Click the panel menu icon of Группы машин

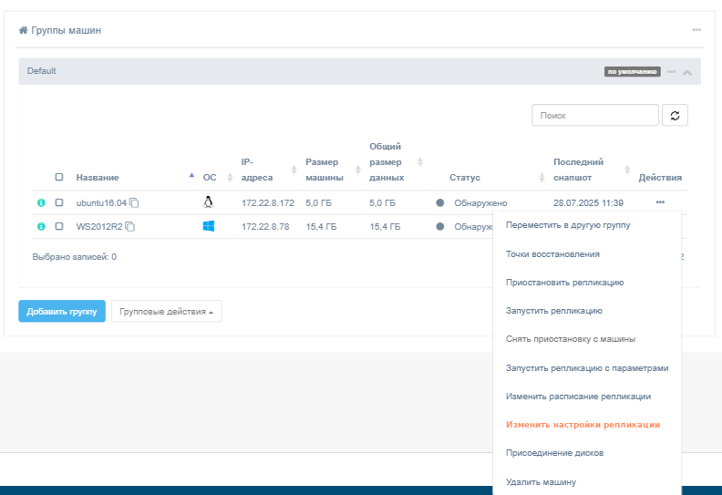[x=696, y=30]
